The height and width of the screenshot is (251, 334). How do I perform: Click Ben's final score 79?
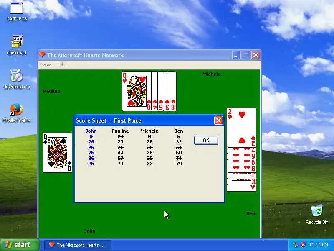[179, 164]
